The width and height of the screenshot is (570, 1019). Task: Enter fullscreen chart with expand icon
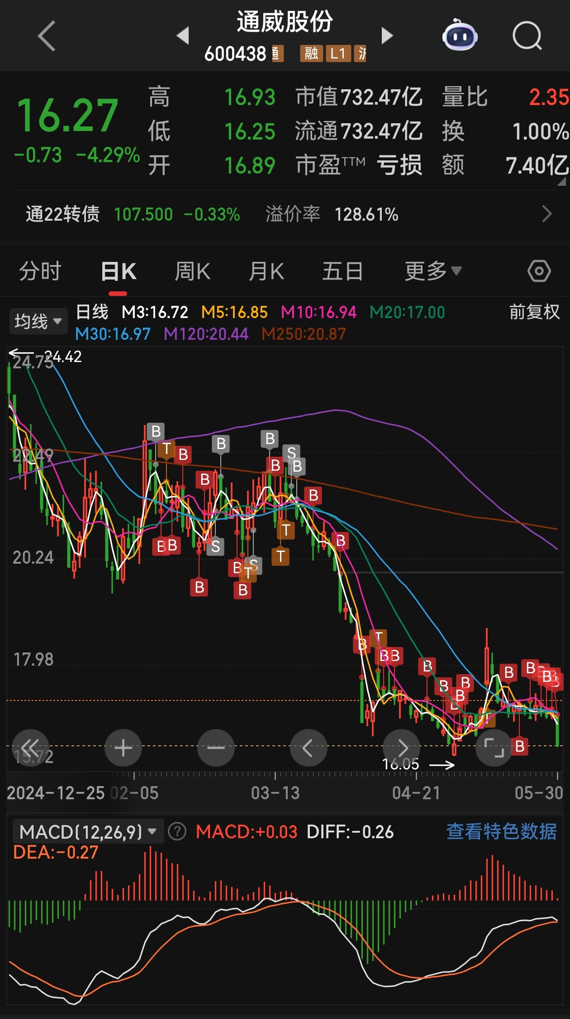pyautogui.click(x=494, y=748)
